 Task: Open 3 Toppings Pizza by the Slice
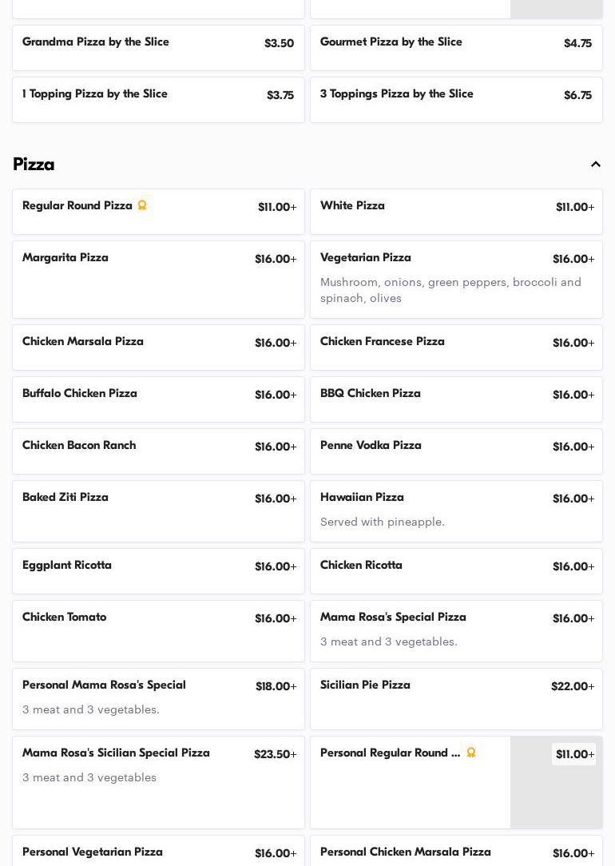pyautogui.click(x=456, y=100)
